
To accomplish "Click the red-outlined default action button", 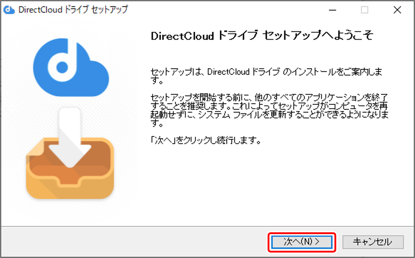I will [302, 242].
